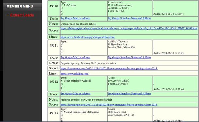Open Google Map link for lead 49311
This screenshot has width=199, height=122.
pos(75,57)
